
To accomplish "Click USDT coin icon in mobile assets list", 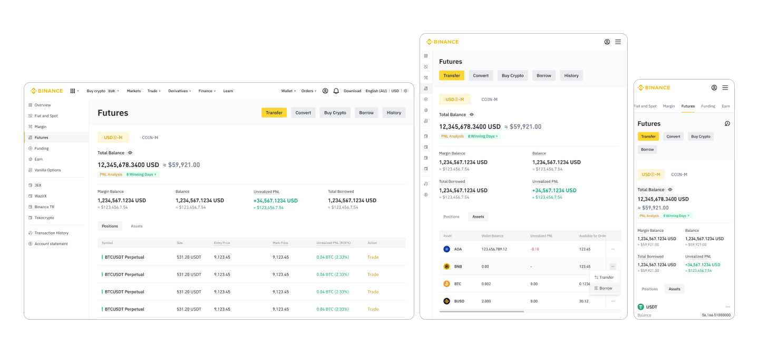I will 641,307.
